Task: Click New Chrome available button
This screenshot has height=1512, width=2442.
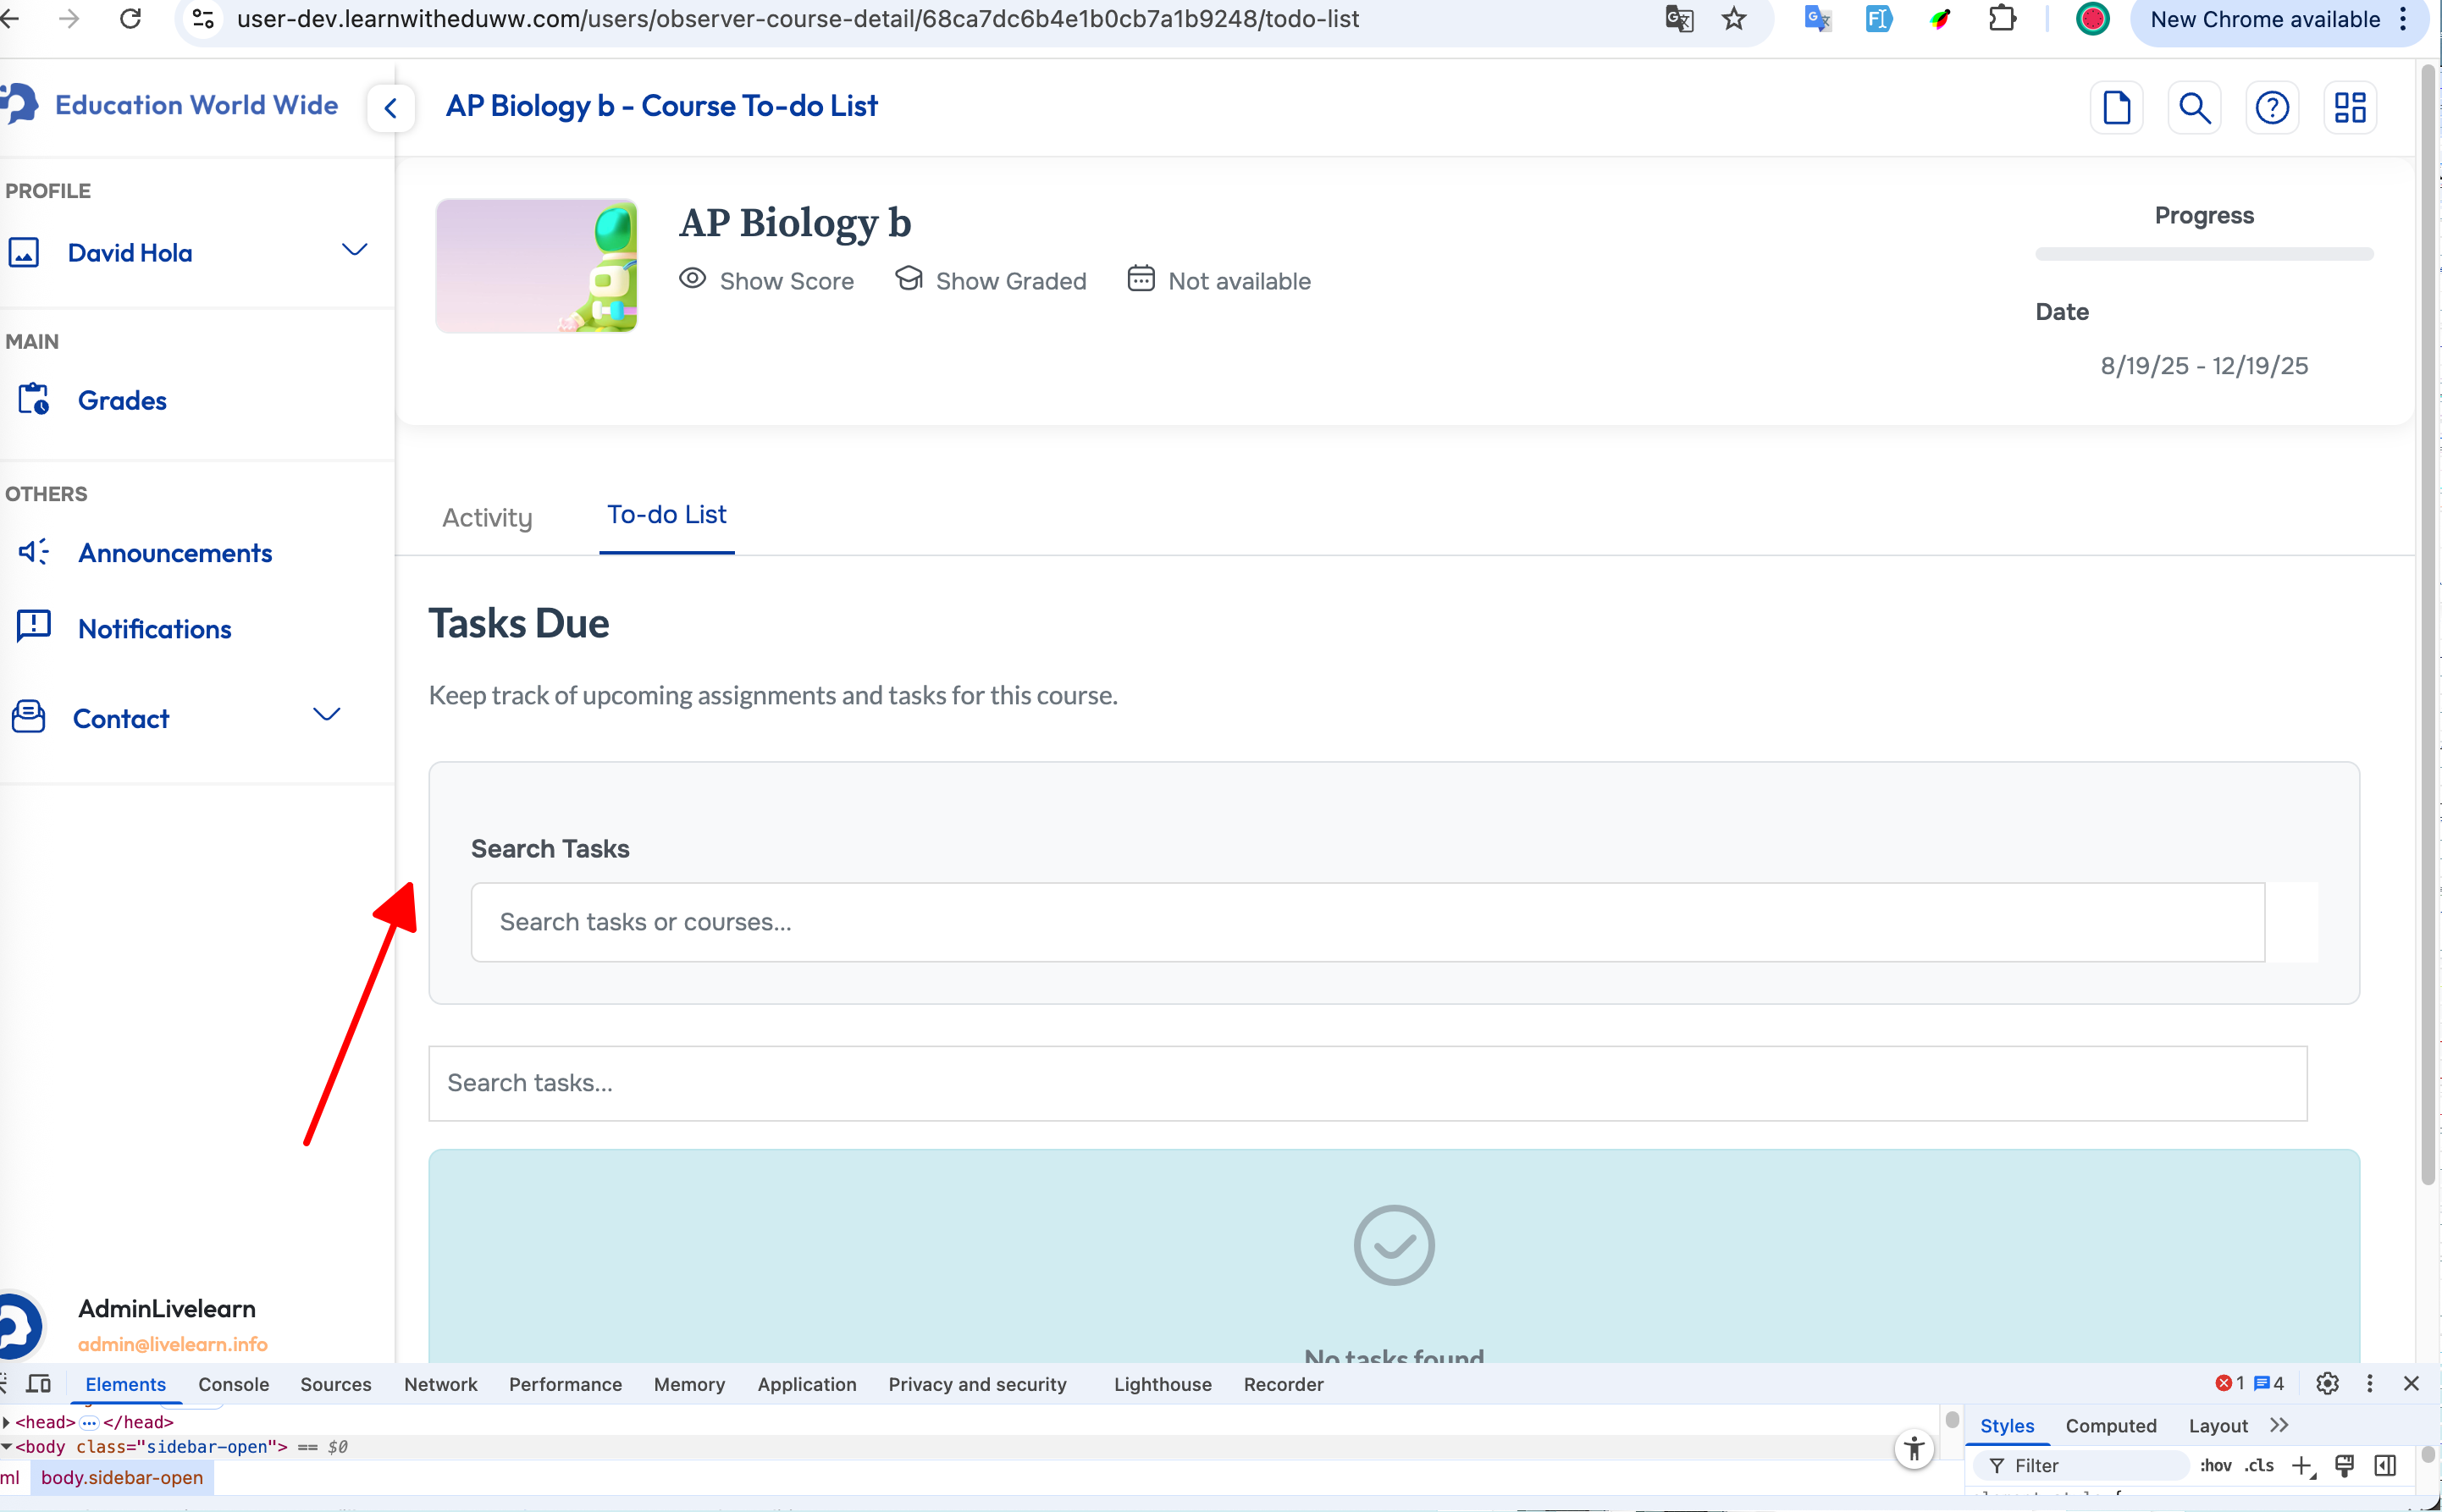Action: (x=2265, y=20)
